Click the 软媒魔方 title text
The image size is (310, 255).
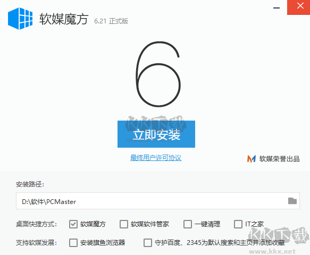(64, 19)
